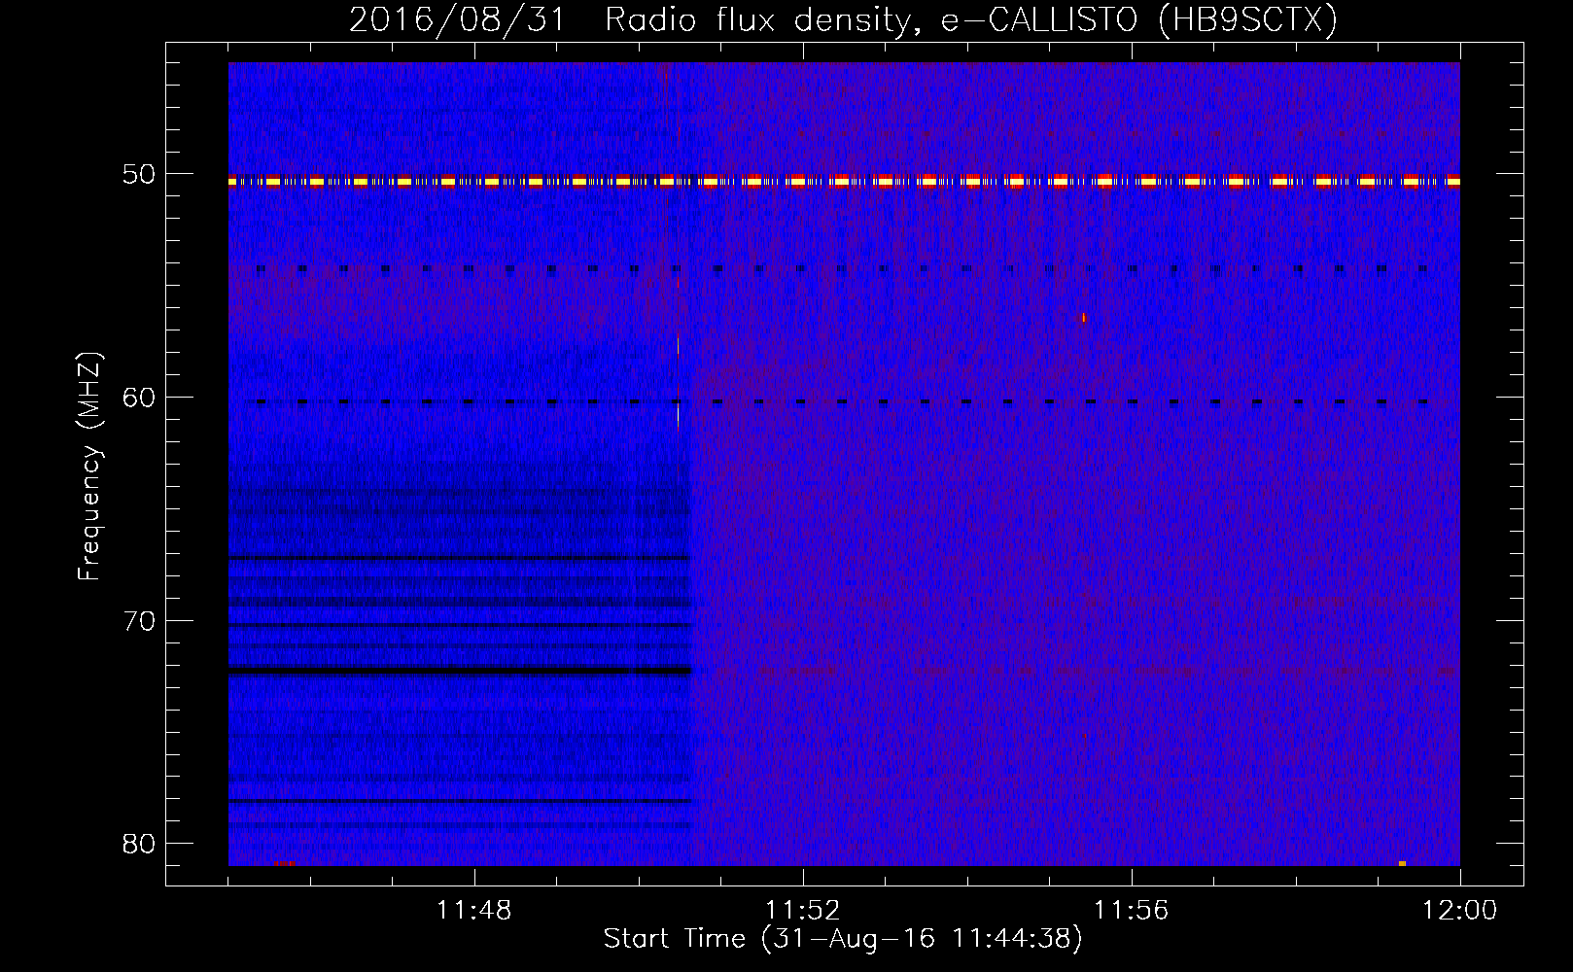Click the small orange spot near 11:55
This screenshot has height=972, width=1573.
tap(1084, 318)
